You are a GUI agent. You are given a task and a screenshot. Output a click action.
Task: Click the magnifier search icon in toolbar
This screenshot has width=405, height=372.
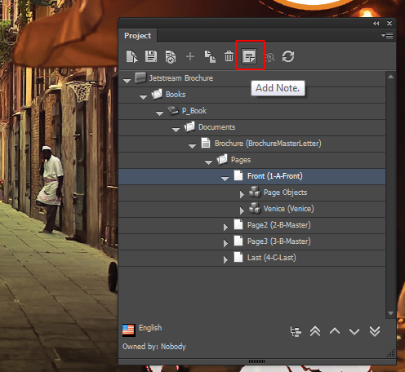point(269,57)
